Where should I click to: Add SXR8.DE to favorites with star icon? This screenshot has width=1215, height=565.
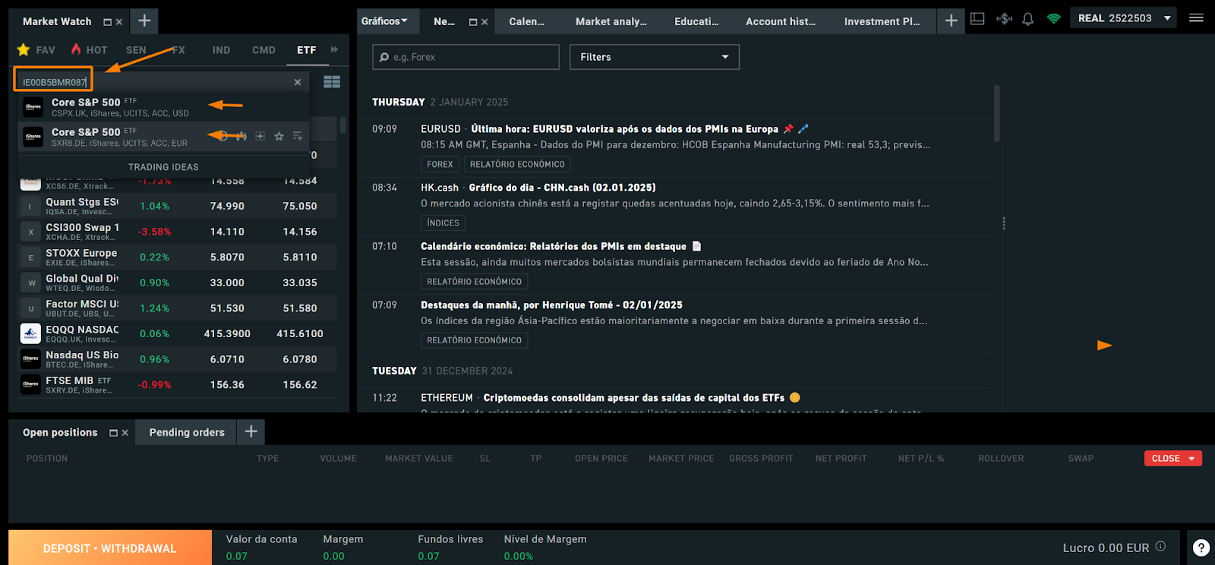[279, 137]
